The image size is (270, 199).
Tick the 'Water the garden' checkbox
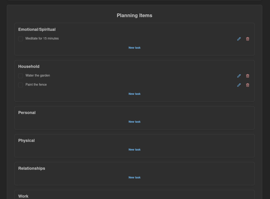click(20, 76)
